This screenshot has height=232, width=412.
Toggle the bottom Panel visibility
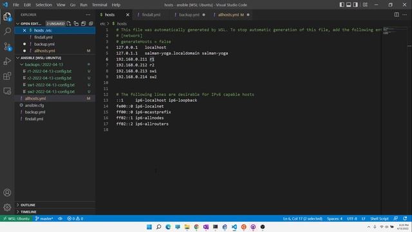(349, 5)
